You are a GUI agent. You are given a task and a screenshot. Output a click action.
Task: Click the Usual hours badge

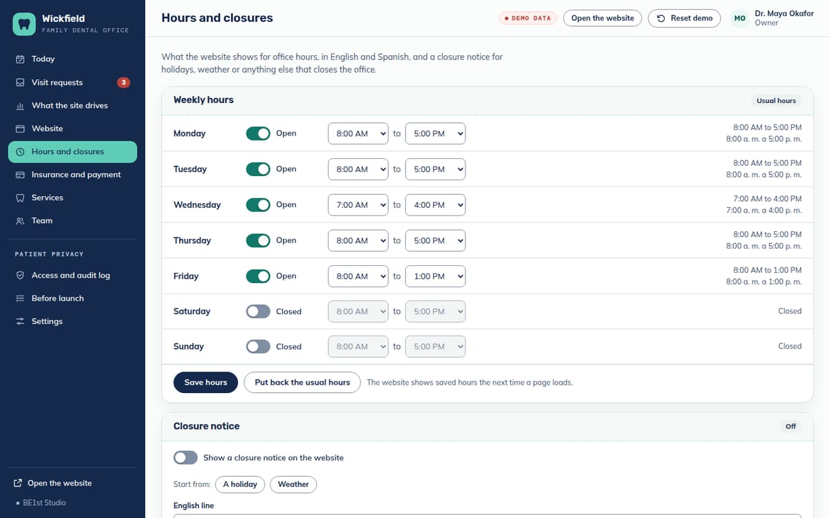(x=776, y=101)
